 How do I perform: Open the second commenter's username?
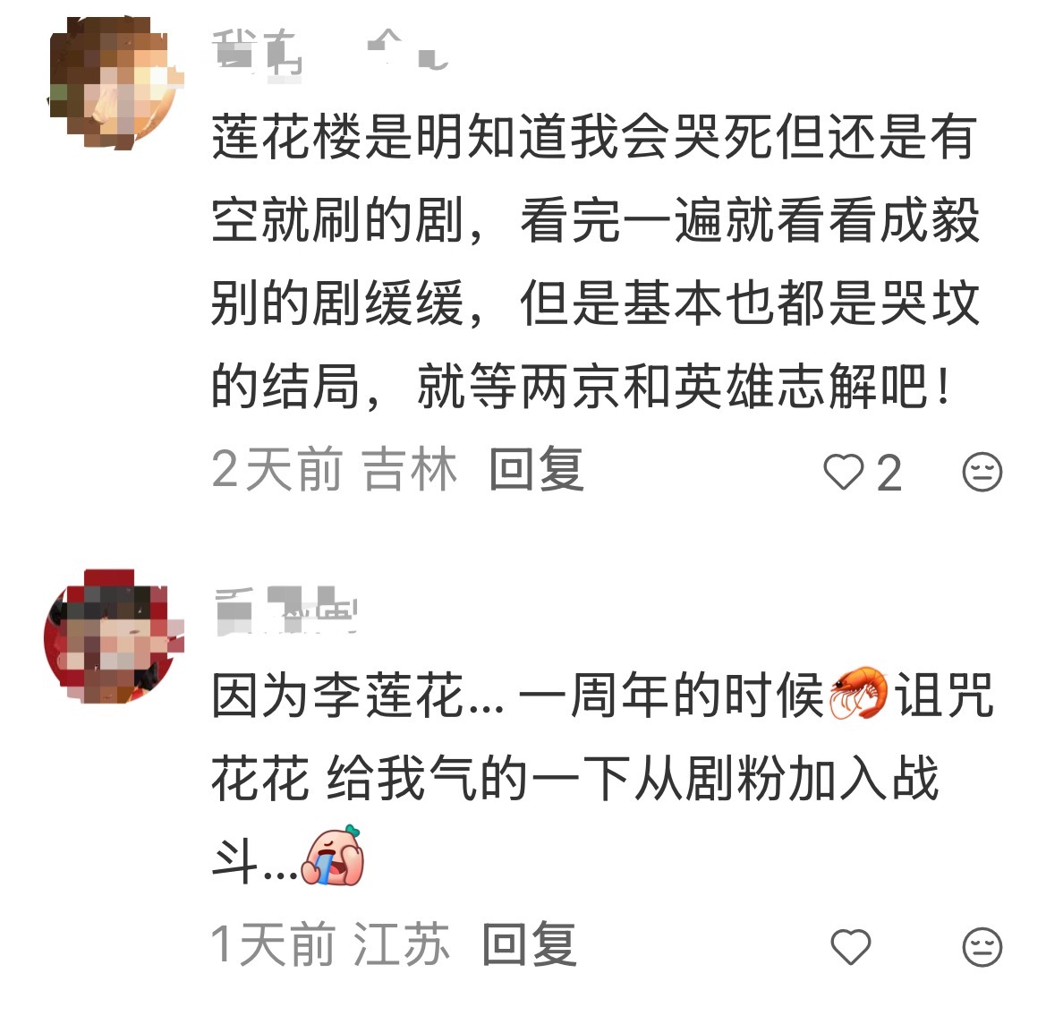[287, 610]
